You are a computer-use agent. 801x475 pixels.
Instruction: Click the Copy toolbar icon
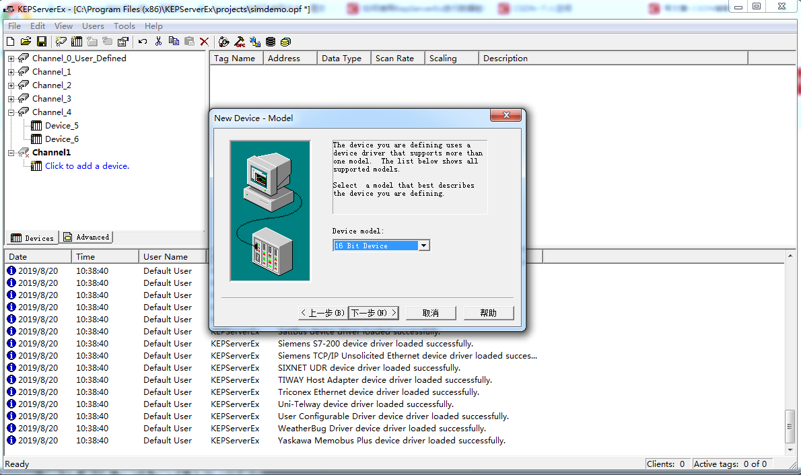click(174, 42)
